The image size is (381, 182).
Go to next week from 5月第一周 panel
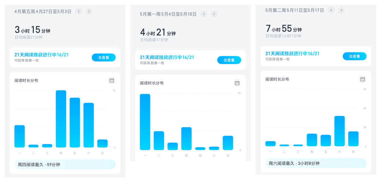pos(214,14)
